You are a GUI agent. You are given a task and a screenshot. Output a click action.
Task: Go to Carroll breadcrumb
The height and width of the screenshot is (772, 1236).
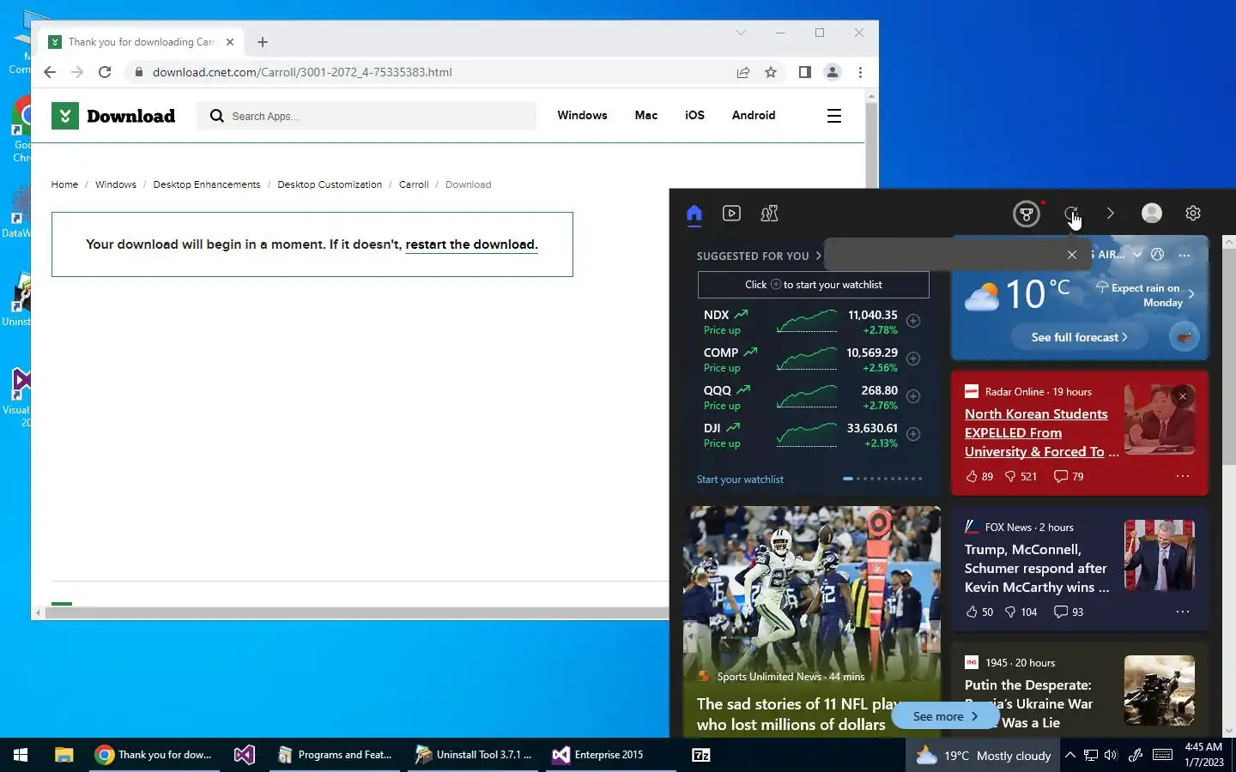pyautogui.click(x=414, y=184)
